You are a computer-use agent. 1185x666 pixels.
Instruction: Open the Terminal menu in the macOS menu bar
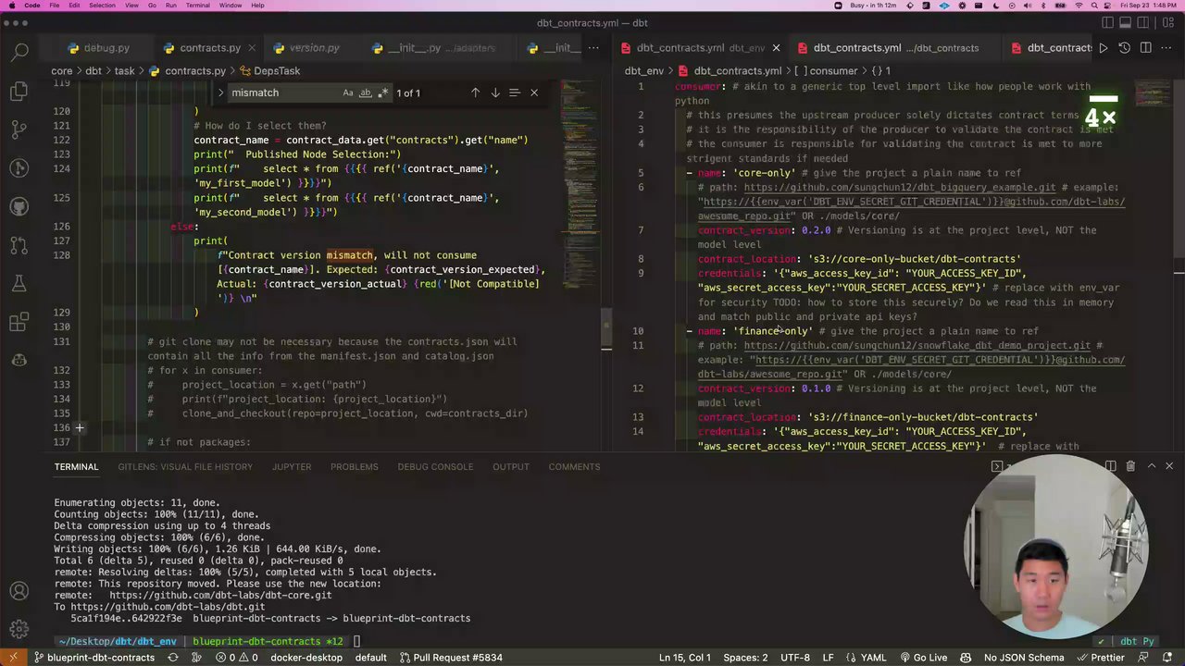click(x=197, y=6)
